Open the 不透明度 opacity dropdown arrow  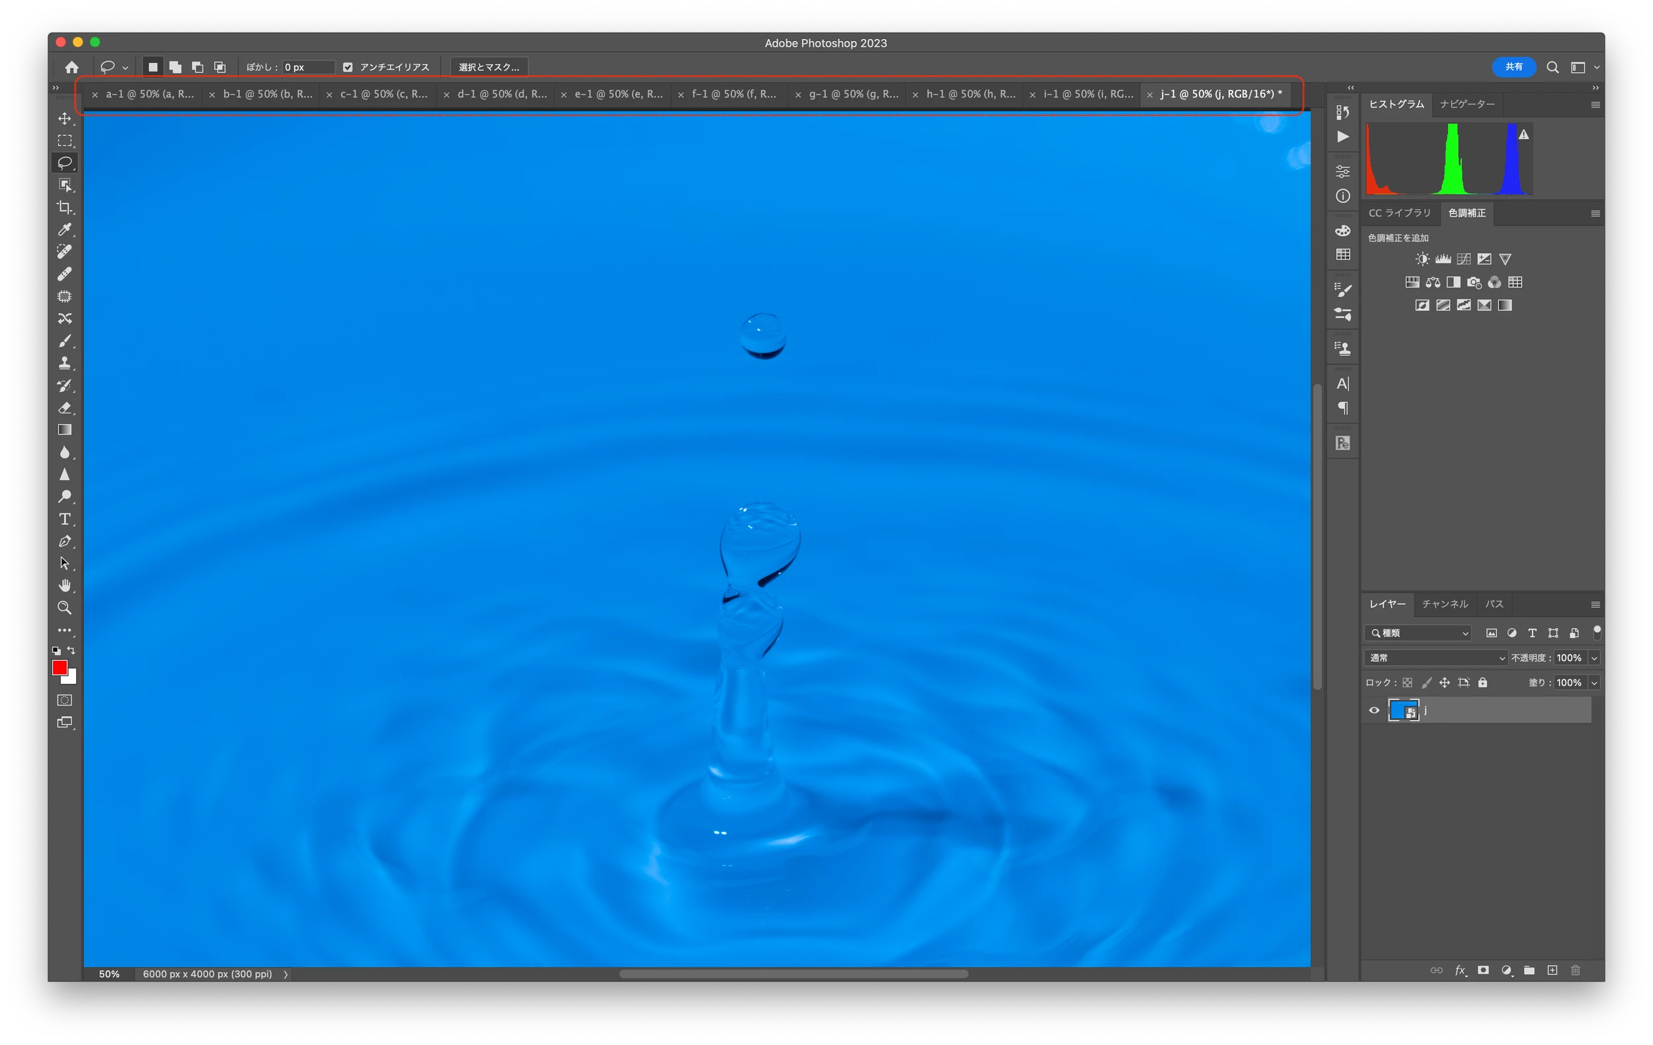click(1594, 658)
